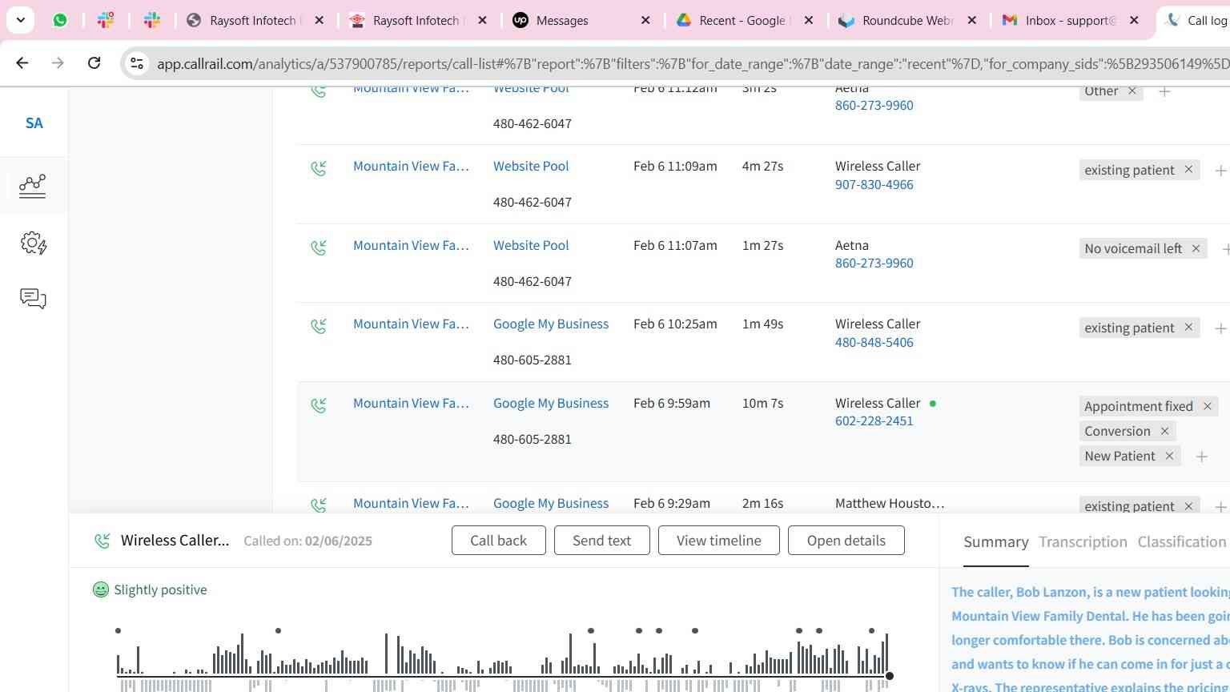1230x692 pixels.
Task: Close the Roundcube Webmail tab
Action: point(972,20)
